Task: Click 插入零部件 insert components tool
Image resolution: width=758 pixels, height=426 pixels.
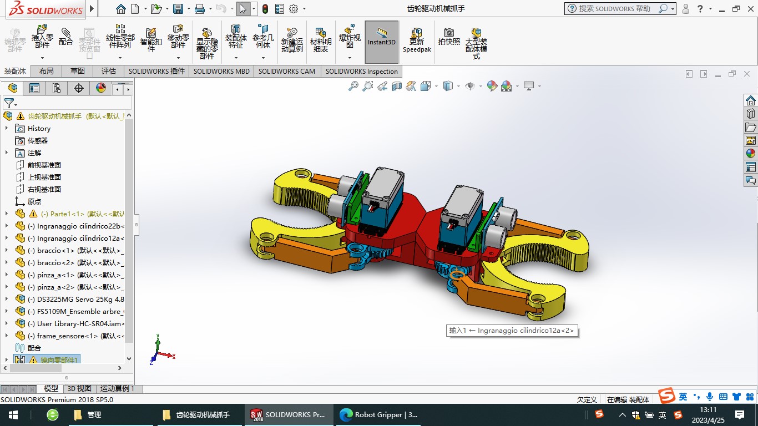Action: coord(42,37)
